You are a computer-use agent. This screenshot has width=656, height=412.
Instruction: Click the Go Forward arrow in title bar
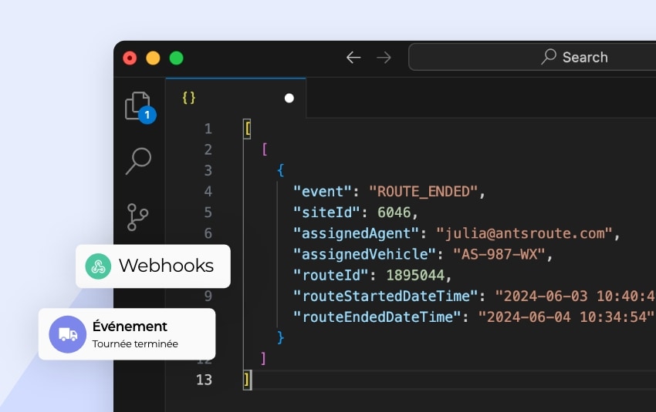[383, 58]
